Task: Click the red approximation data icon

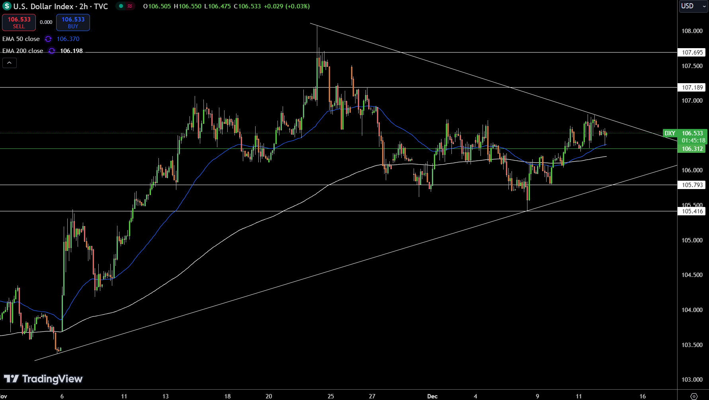Action: pyautogui.click(x=130, y=6)
